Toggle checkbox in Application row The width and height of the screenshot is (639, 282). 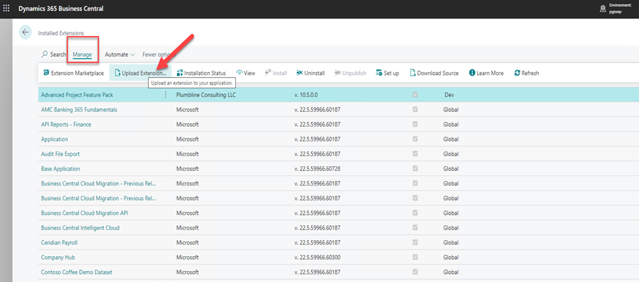tap(415, 139)
